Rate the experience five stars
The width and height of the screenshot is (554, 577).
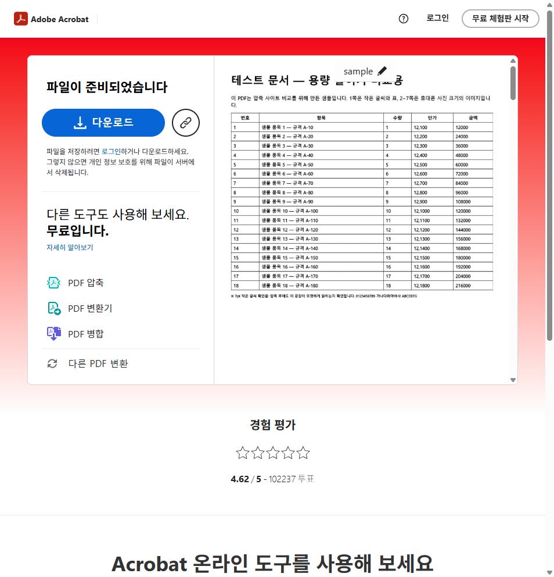(x=303, y=453)
